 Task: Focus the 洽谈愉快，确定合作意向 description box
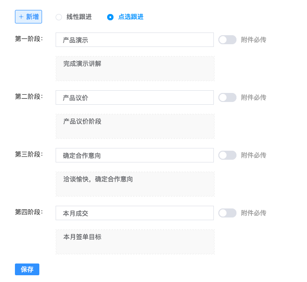pos(135,184)
